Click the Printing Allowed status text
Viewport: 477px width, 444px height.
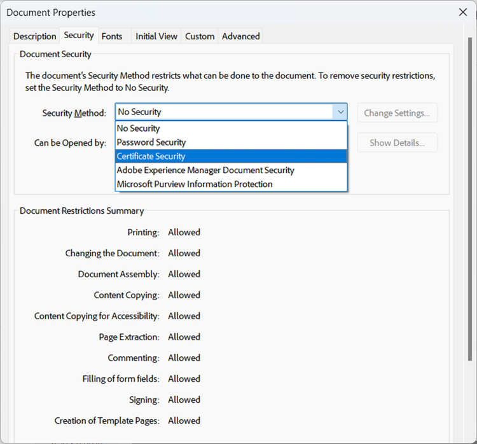(184, 232)
